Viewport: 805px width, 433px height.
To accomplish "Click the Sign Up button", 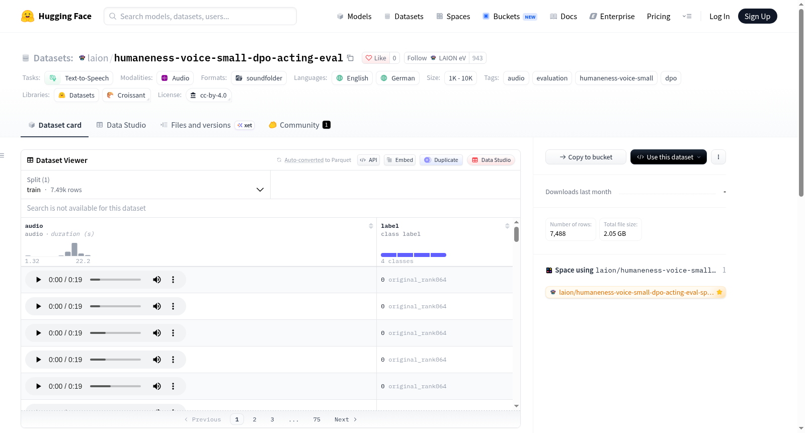I will click(757, 16).
